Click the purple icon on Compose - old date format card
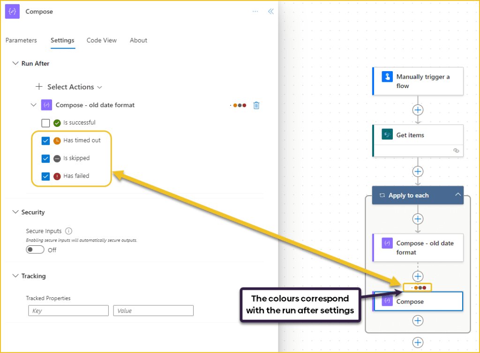The image size is (480, 353). [386, 243]
